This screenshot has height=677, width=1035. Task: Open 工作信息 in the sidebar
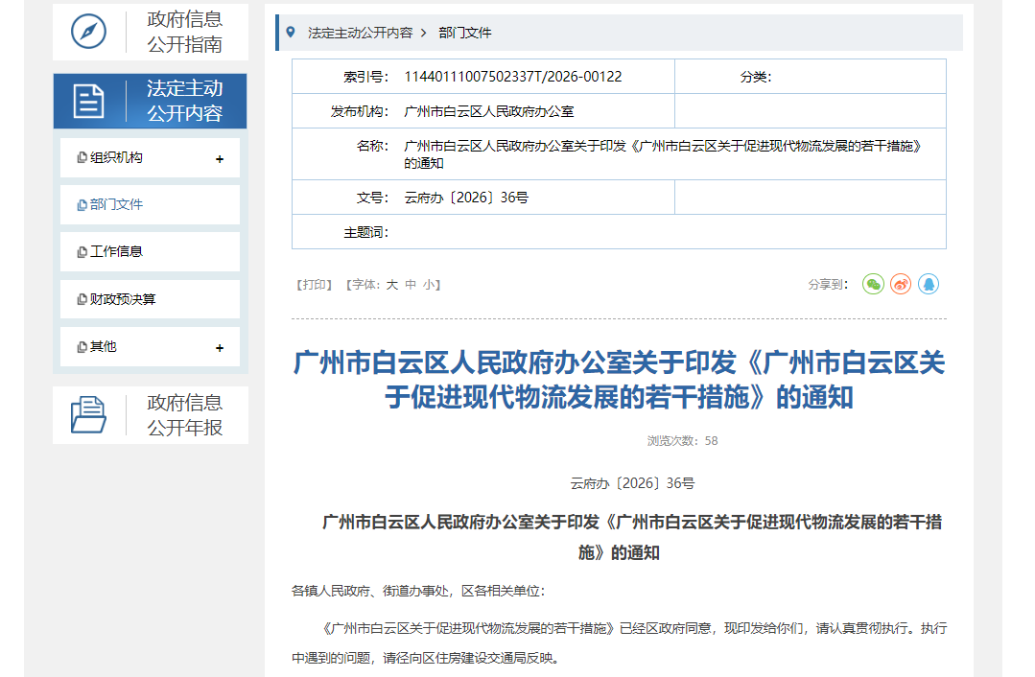click(x=116, y=251)
